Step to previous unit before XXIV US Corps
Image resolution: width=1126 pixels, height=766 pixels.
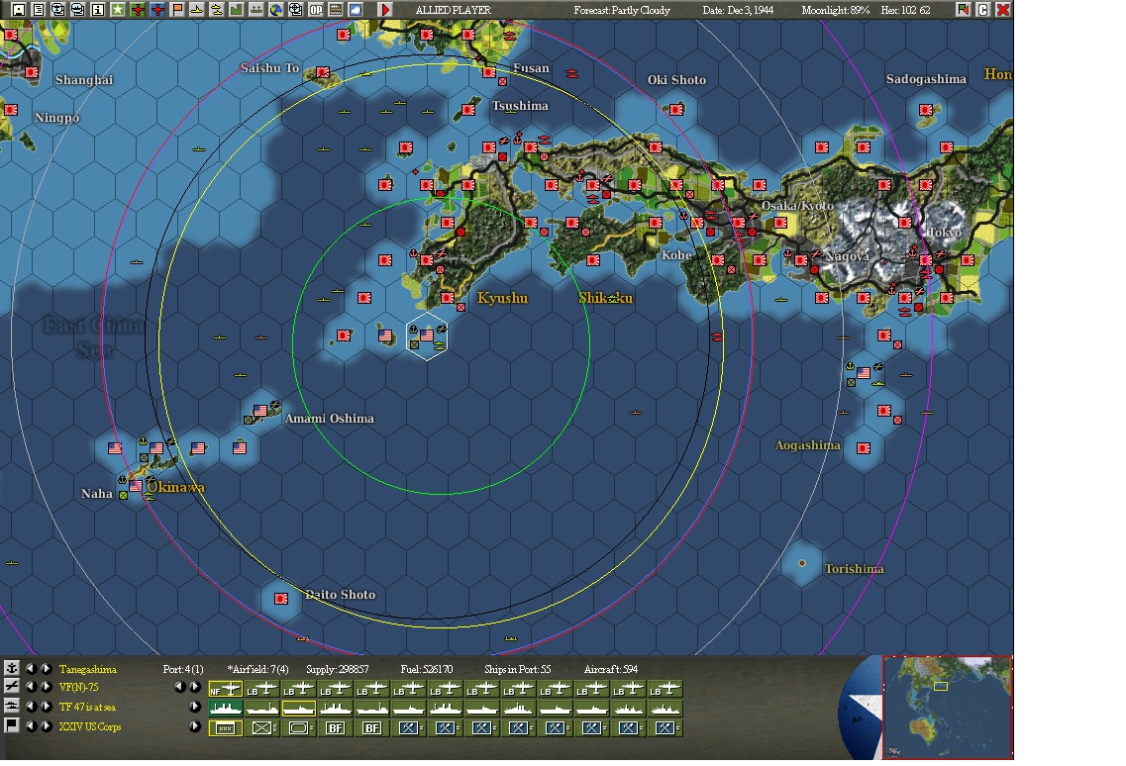[x=30, y=725]
